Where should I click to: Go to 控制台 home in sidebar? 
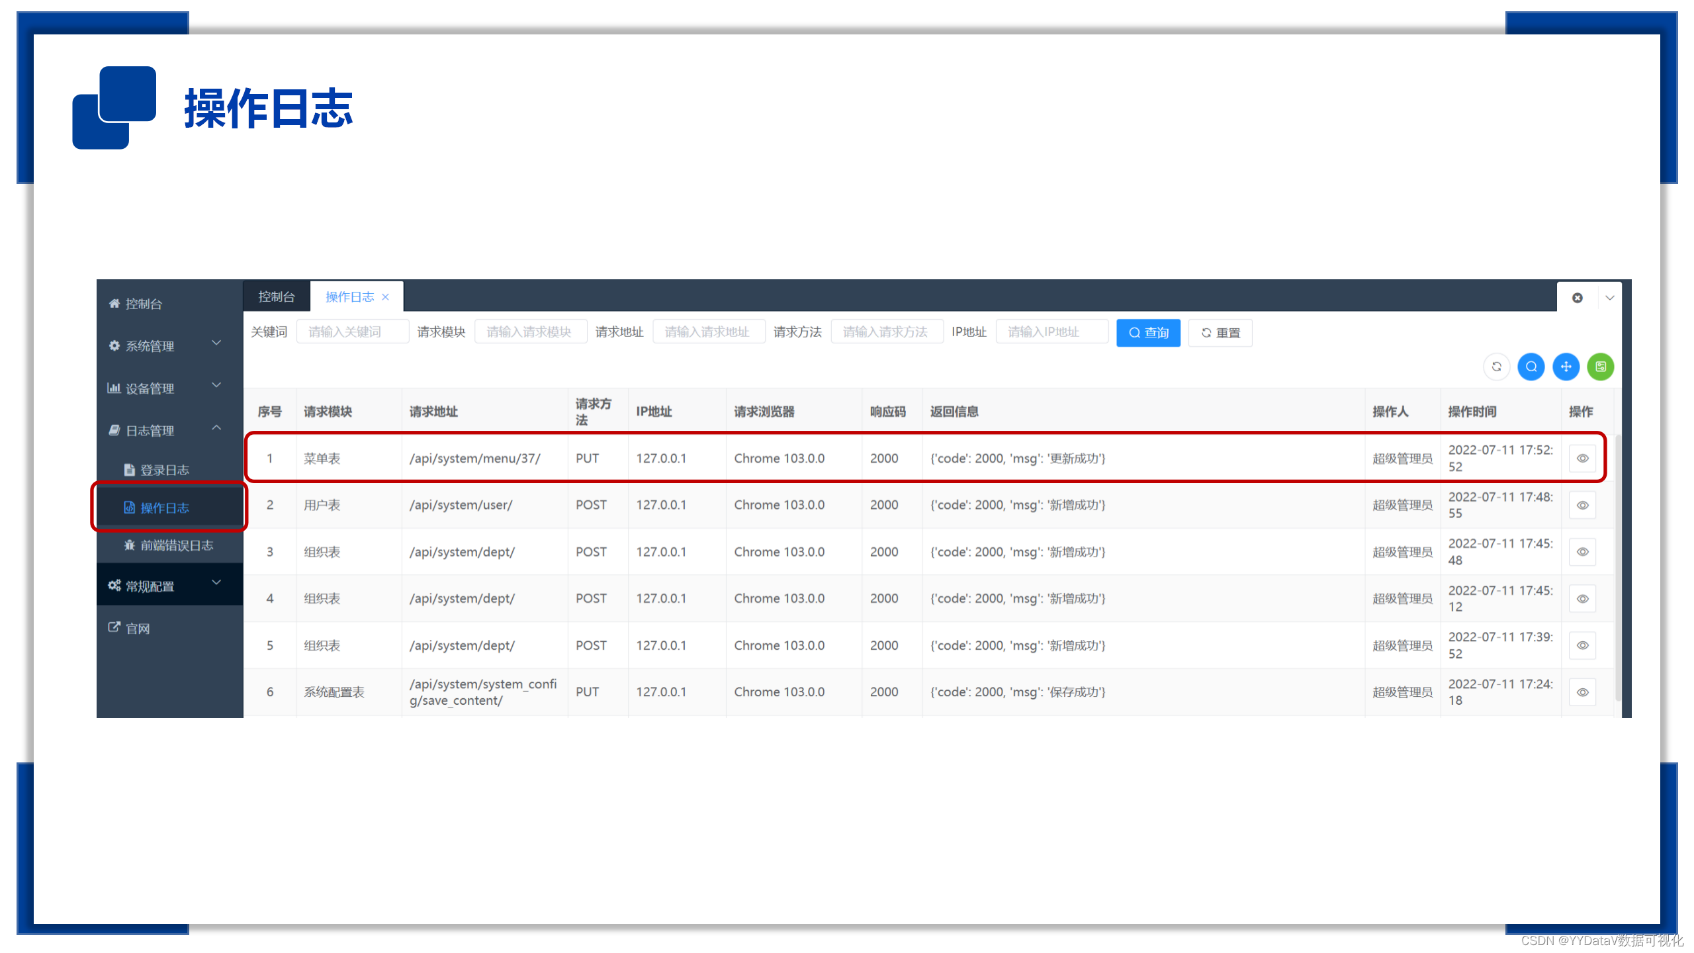(143, 304)
